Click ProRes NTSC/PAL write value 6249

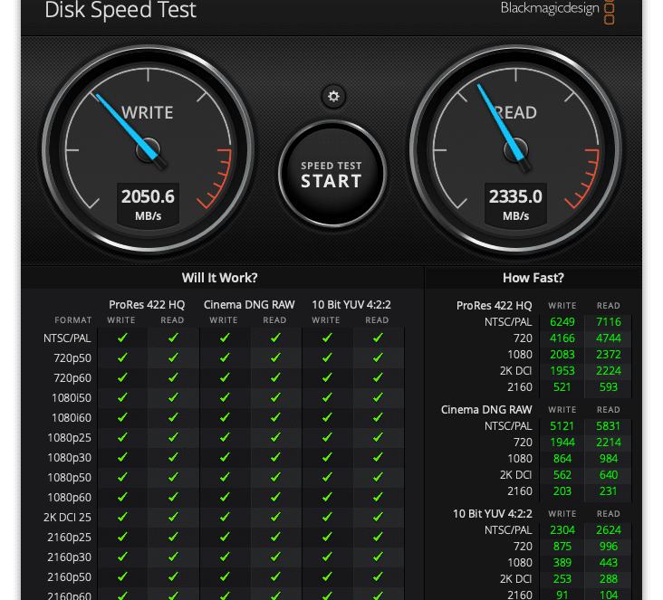pyautogui.click(x=562, y=322)
